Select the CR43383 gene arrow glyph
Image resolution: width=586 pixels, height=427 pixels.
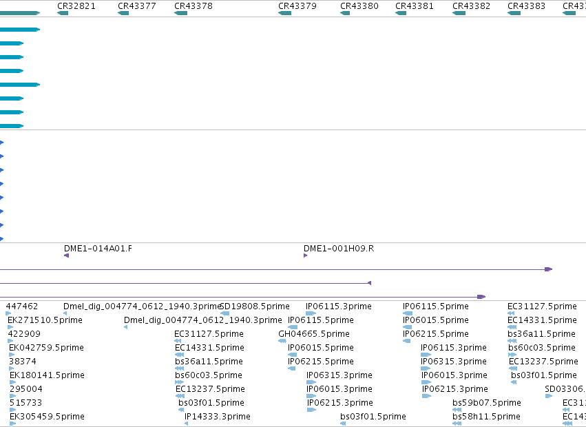coord(514,13)
